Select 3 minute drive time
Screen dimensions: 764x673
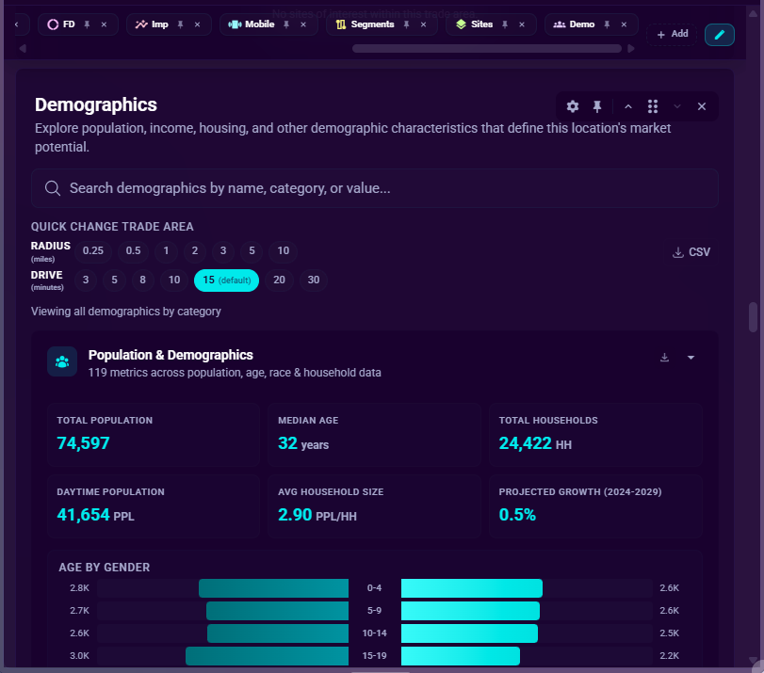tap(86, 280)
